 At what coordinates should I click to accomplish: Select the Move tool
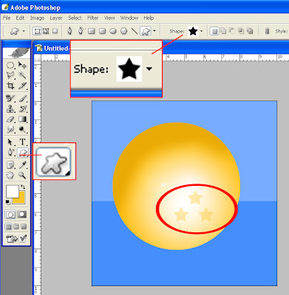point(22,65)
